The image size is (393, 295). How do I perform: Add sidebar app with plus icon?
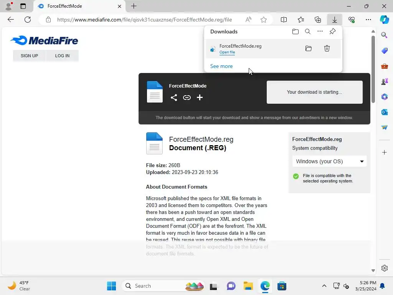coord(384,152)
